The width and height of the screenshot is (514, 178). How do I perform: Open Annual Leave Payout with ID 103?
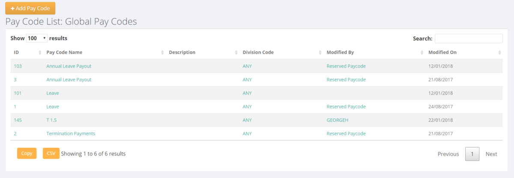(x=69, y=66)
